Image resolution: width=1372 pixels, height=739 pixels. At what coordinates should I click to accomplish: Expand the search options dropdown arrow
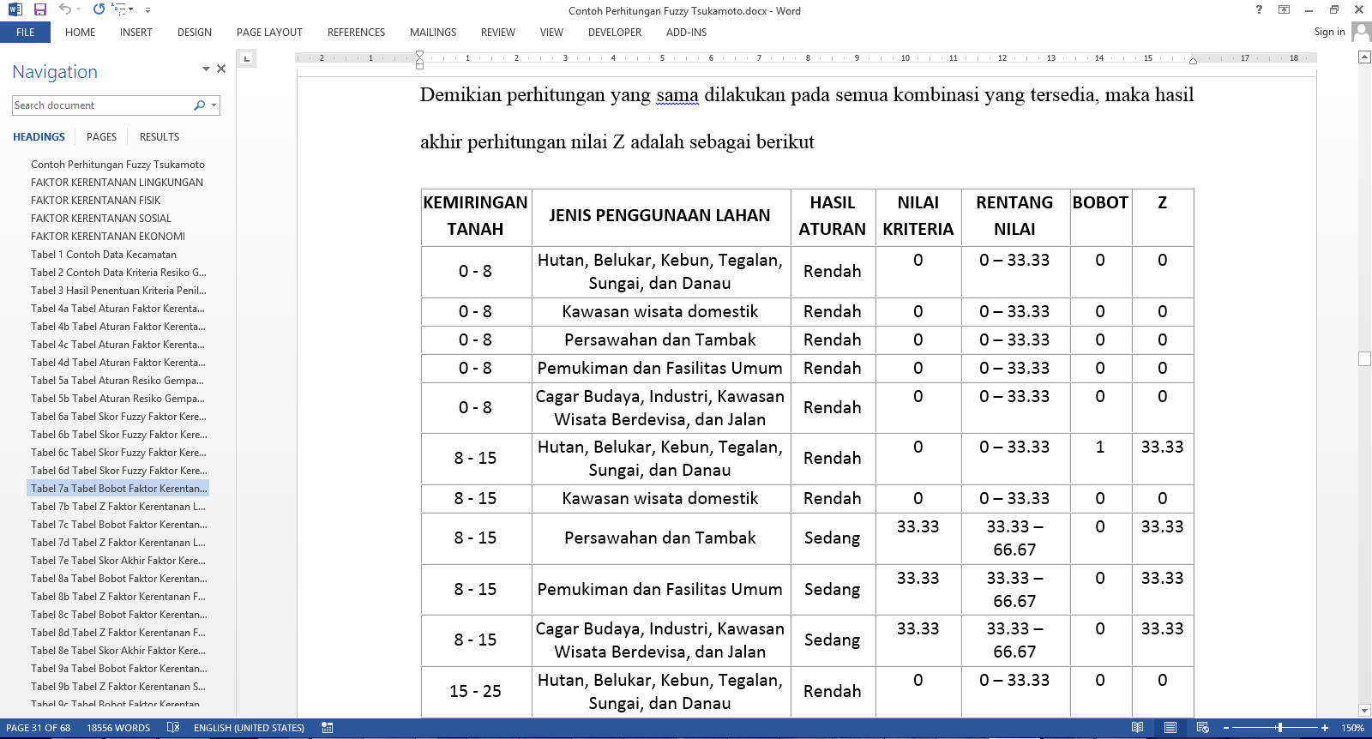(214, 105)
